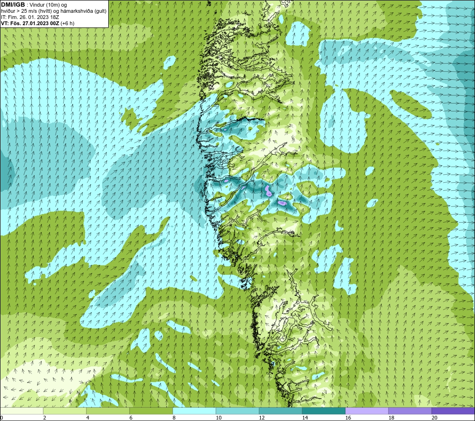Click the 6–8 m/s dark green swatch
The image size is (475, 421).
point(151,411)
